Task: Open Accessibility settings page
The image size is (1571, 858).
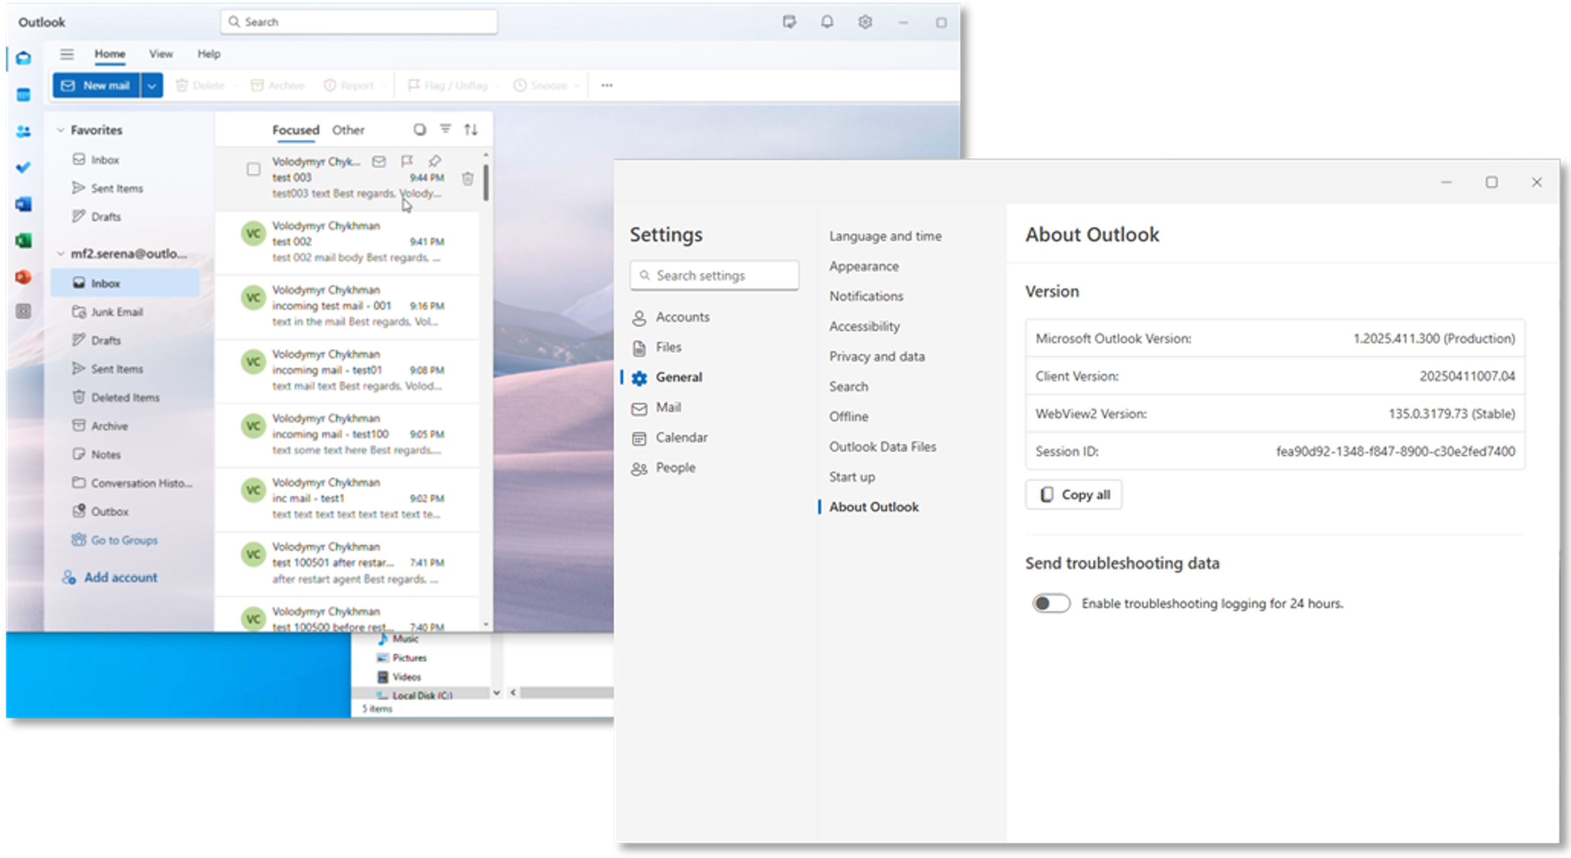Action: click(x=865, y=326)
